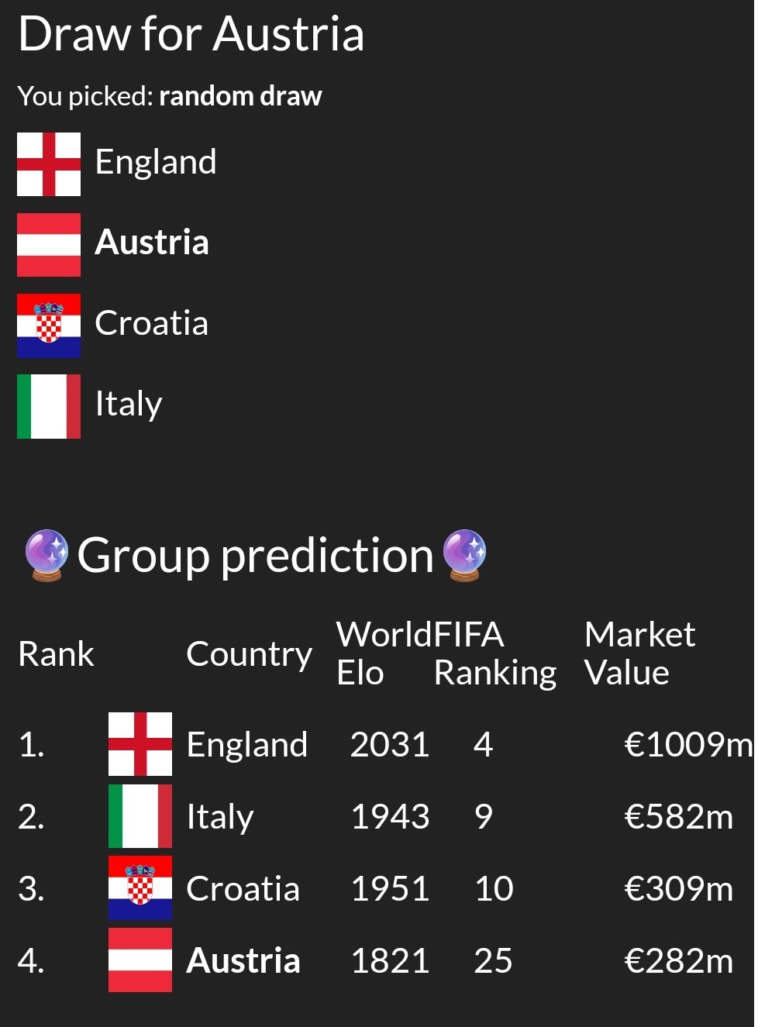Click Italy flag in prediction table

pyautogui.click(x=140, y=816)
